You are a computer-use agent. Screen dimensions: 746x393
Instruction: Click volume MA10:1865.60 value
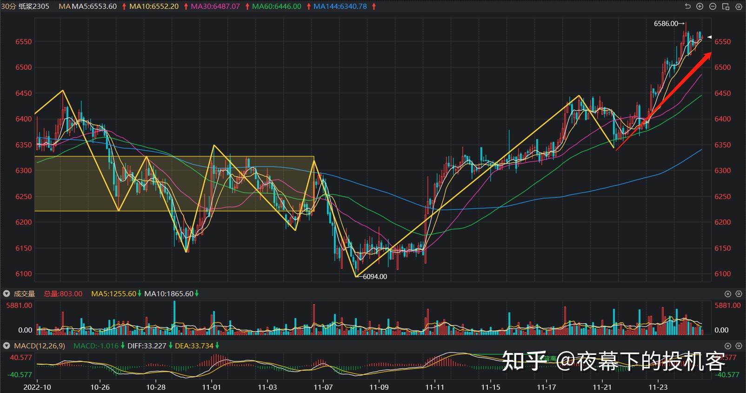[x=169, y=293]
